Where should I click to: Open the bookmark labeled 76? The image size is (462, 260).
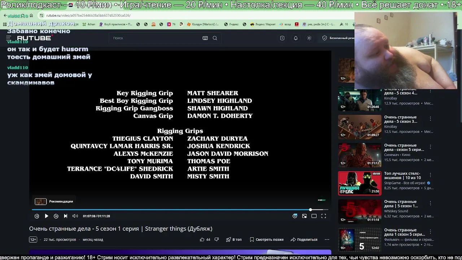171,24
